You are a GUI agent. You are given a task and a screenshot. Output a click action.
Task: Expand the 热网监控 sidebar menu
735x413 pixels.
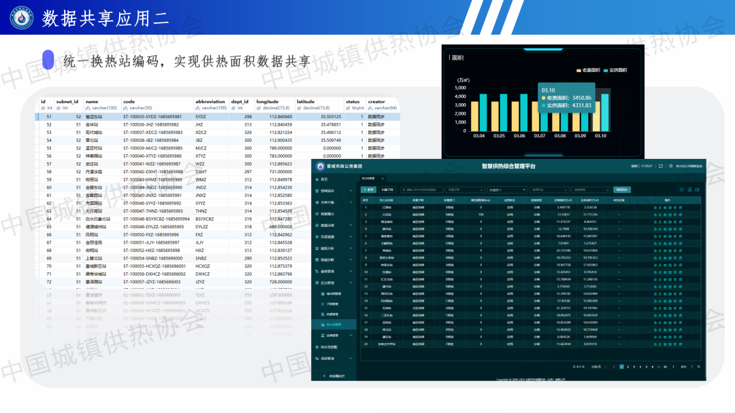(332, 191)
